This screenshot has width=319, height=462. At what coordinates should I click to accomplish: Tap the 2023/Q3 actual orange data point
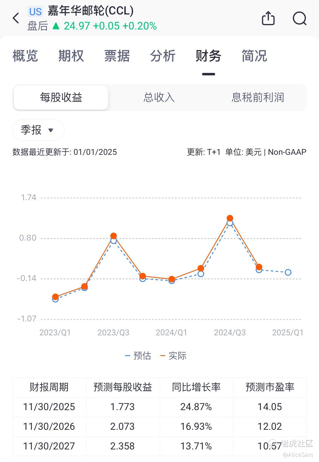point(114,236)
